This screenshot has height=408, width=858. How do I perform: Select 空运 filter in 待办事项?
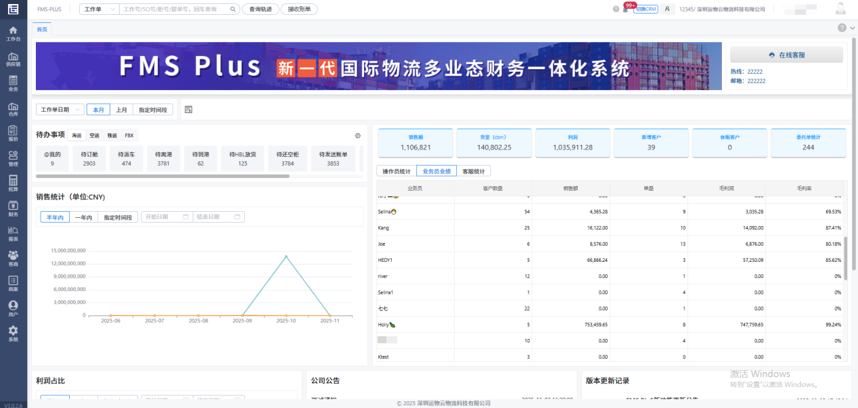[95, 135]
